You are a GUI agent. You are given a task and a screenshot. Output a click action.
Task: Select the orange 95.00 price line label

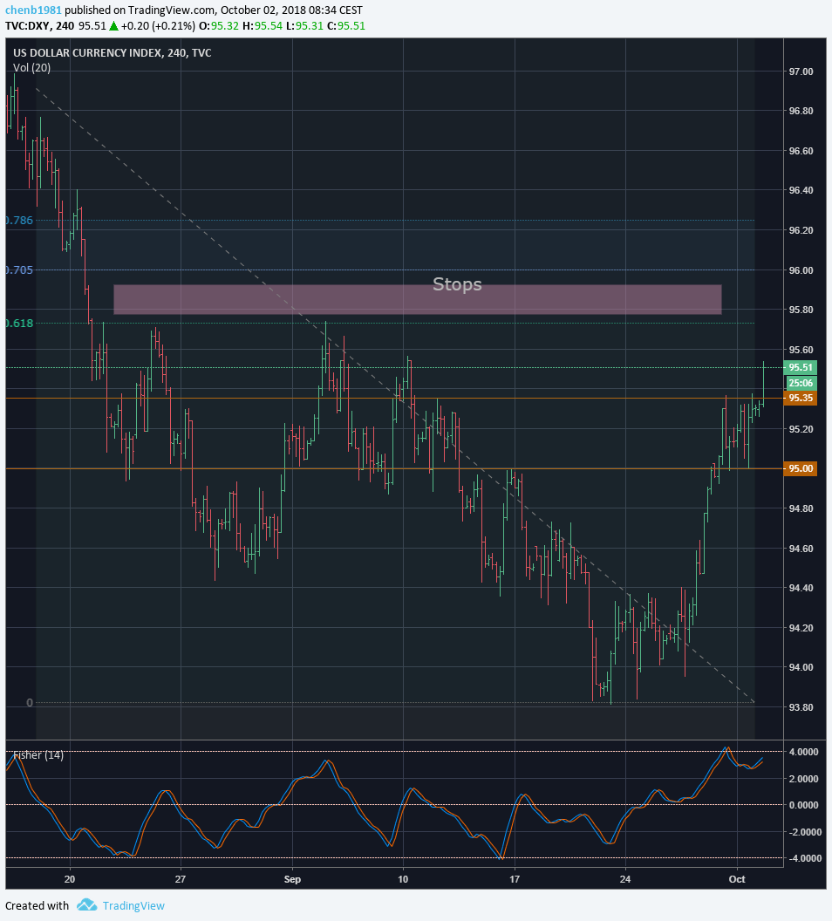801,468
